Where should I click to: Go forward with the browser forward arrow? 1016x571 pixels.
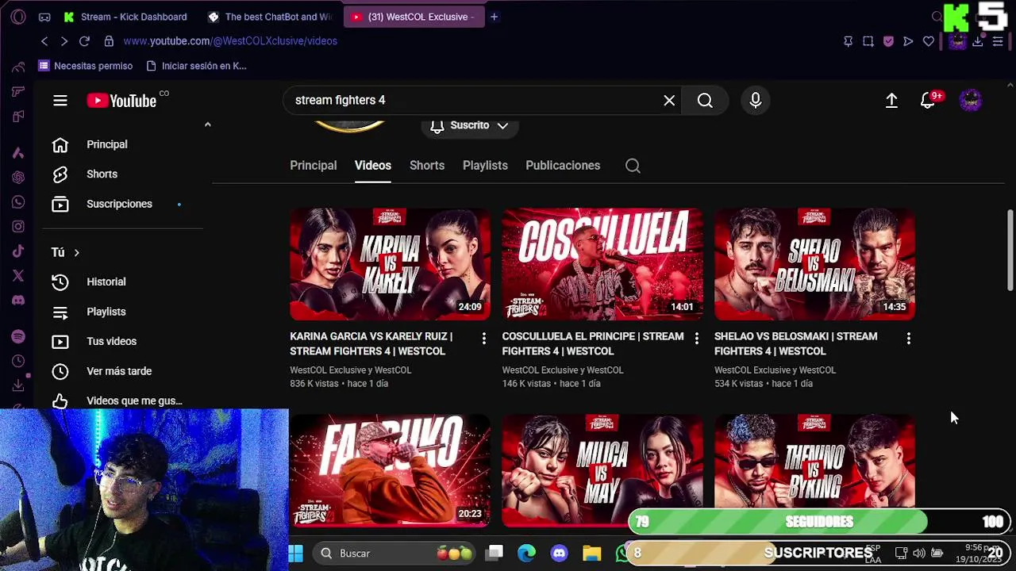pyautogui.click(x=64, y=41)
